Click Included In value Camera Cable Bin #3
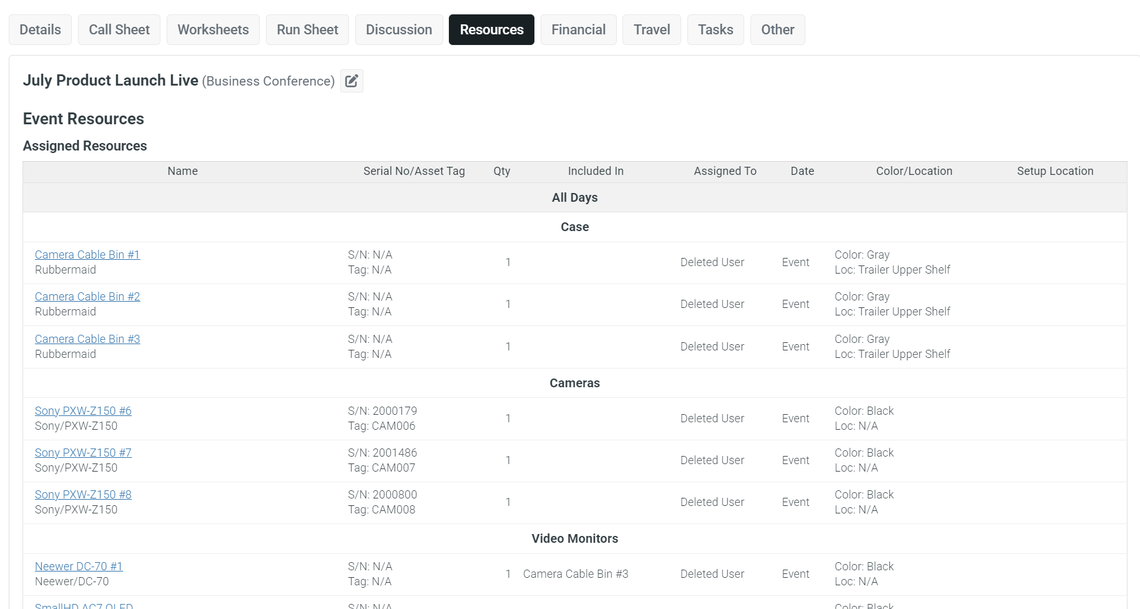Image resolution: width=1140 pixels, height=609 pixels. click(x=576, y=574)
